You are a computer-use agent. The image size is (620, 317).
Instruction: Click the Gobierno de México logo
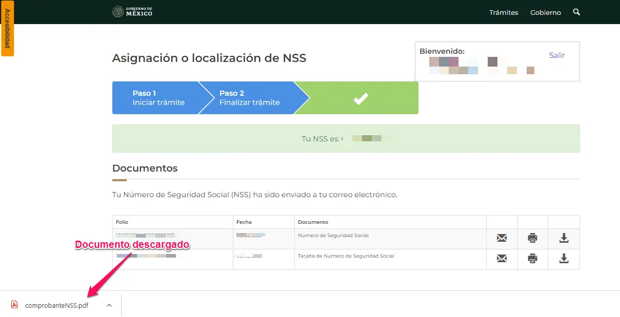(132, 12)
